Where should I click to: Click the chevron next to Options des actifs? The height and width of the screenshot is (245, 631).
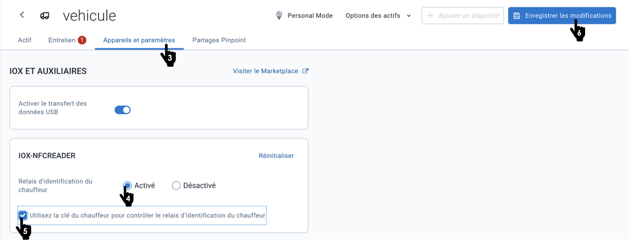click(409, 16)
